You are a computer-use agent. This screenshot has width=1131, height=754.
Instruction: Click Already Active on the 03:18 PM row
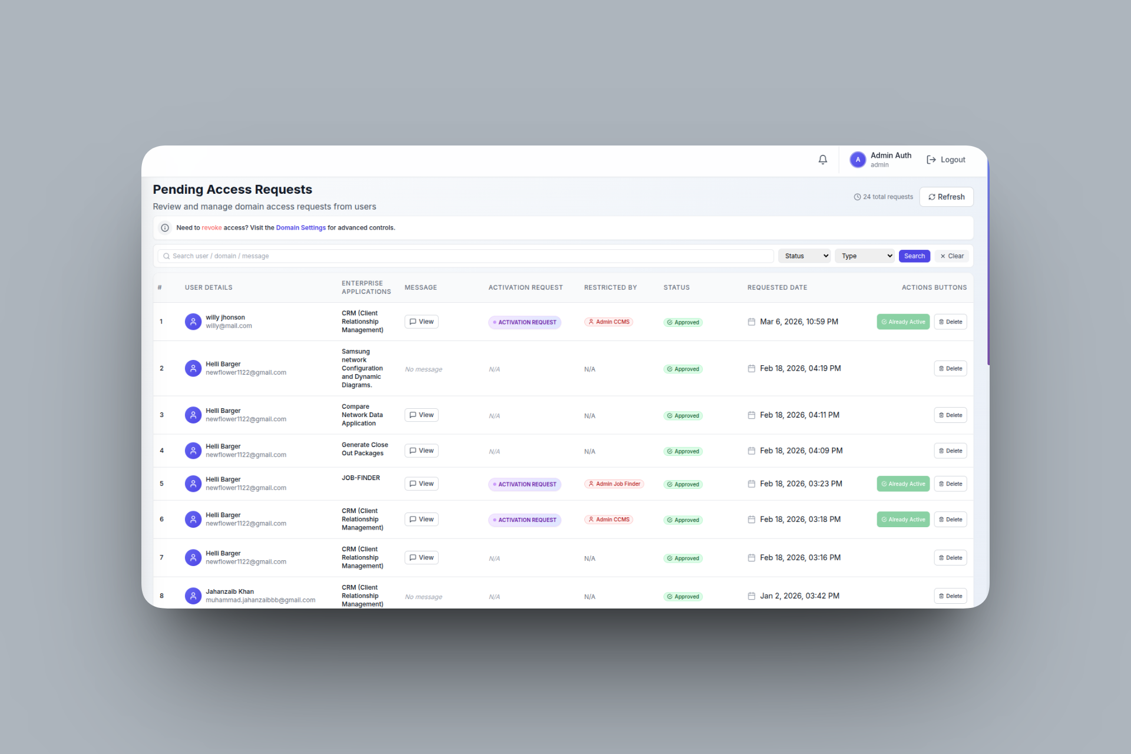[x=903, y=520]
